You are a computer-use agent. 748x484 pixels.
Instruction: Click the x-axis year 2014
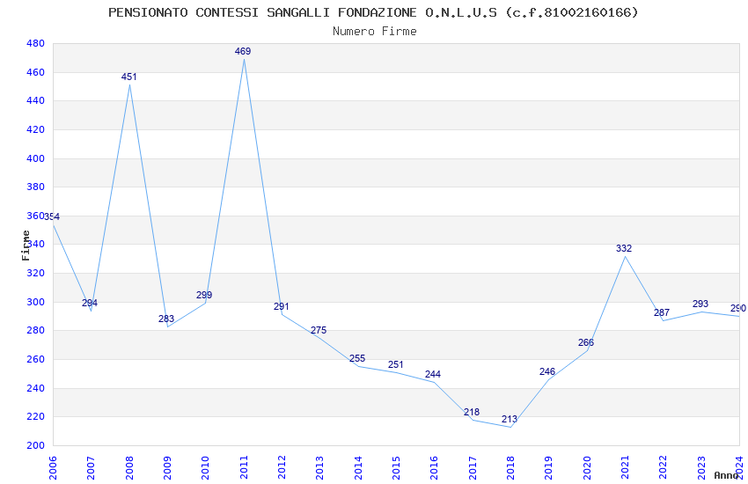pyautogui.click(x=358, y=467)
